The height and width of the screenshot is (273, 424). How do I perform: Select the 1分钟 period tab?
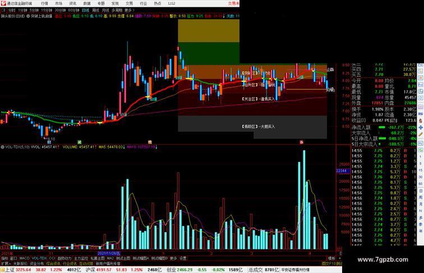pos(22,10)
